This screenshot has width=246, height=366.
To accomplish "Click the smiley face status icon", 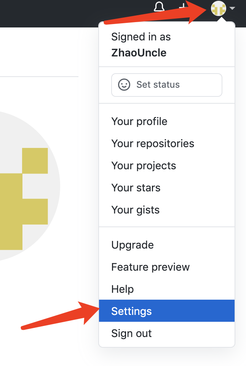I will [x=124, y=85].
